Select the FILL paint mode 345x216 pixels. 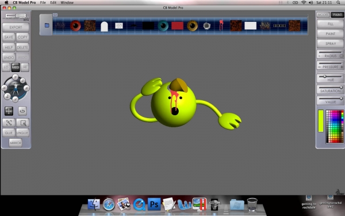(330, 24)
